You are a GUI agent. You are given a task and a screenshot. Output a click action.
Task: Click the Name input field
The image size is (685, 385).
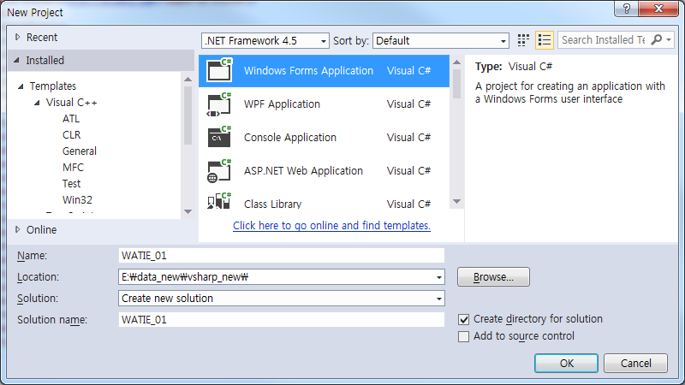pos(282,255)
